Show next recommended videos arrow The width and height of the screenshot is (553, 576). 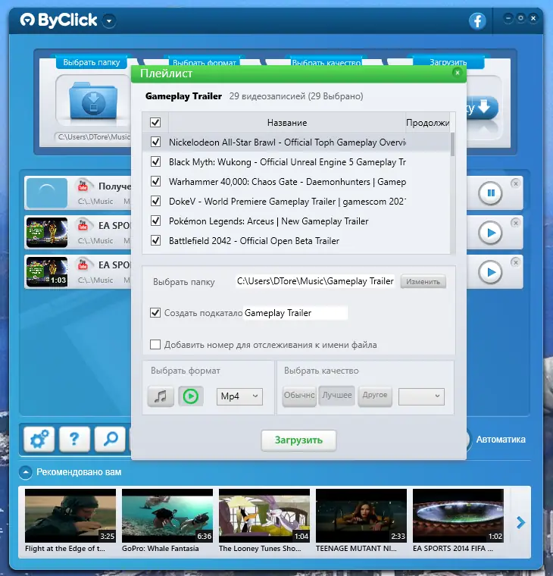point(520,522)
